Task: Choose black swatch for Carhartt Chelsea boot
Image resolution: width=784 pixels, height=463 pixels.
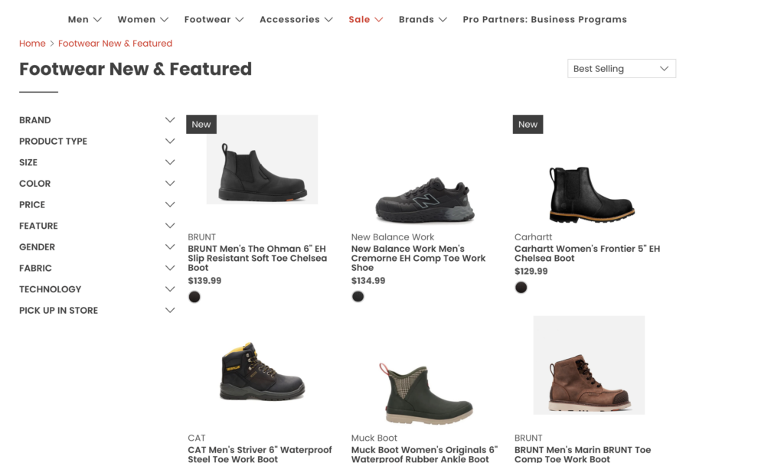Action: pos(521,288)
